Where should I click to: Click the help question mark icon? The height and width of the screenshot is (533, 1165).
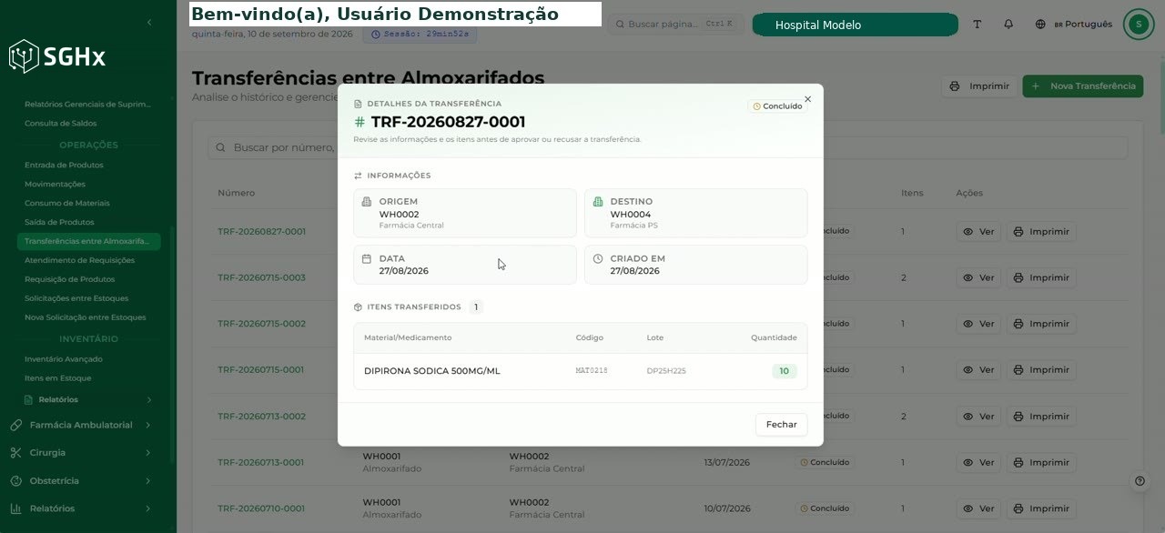tap(1140, 481)
